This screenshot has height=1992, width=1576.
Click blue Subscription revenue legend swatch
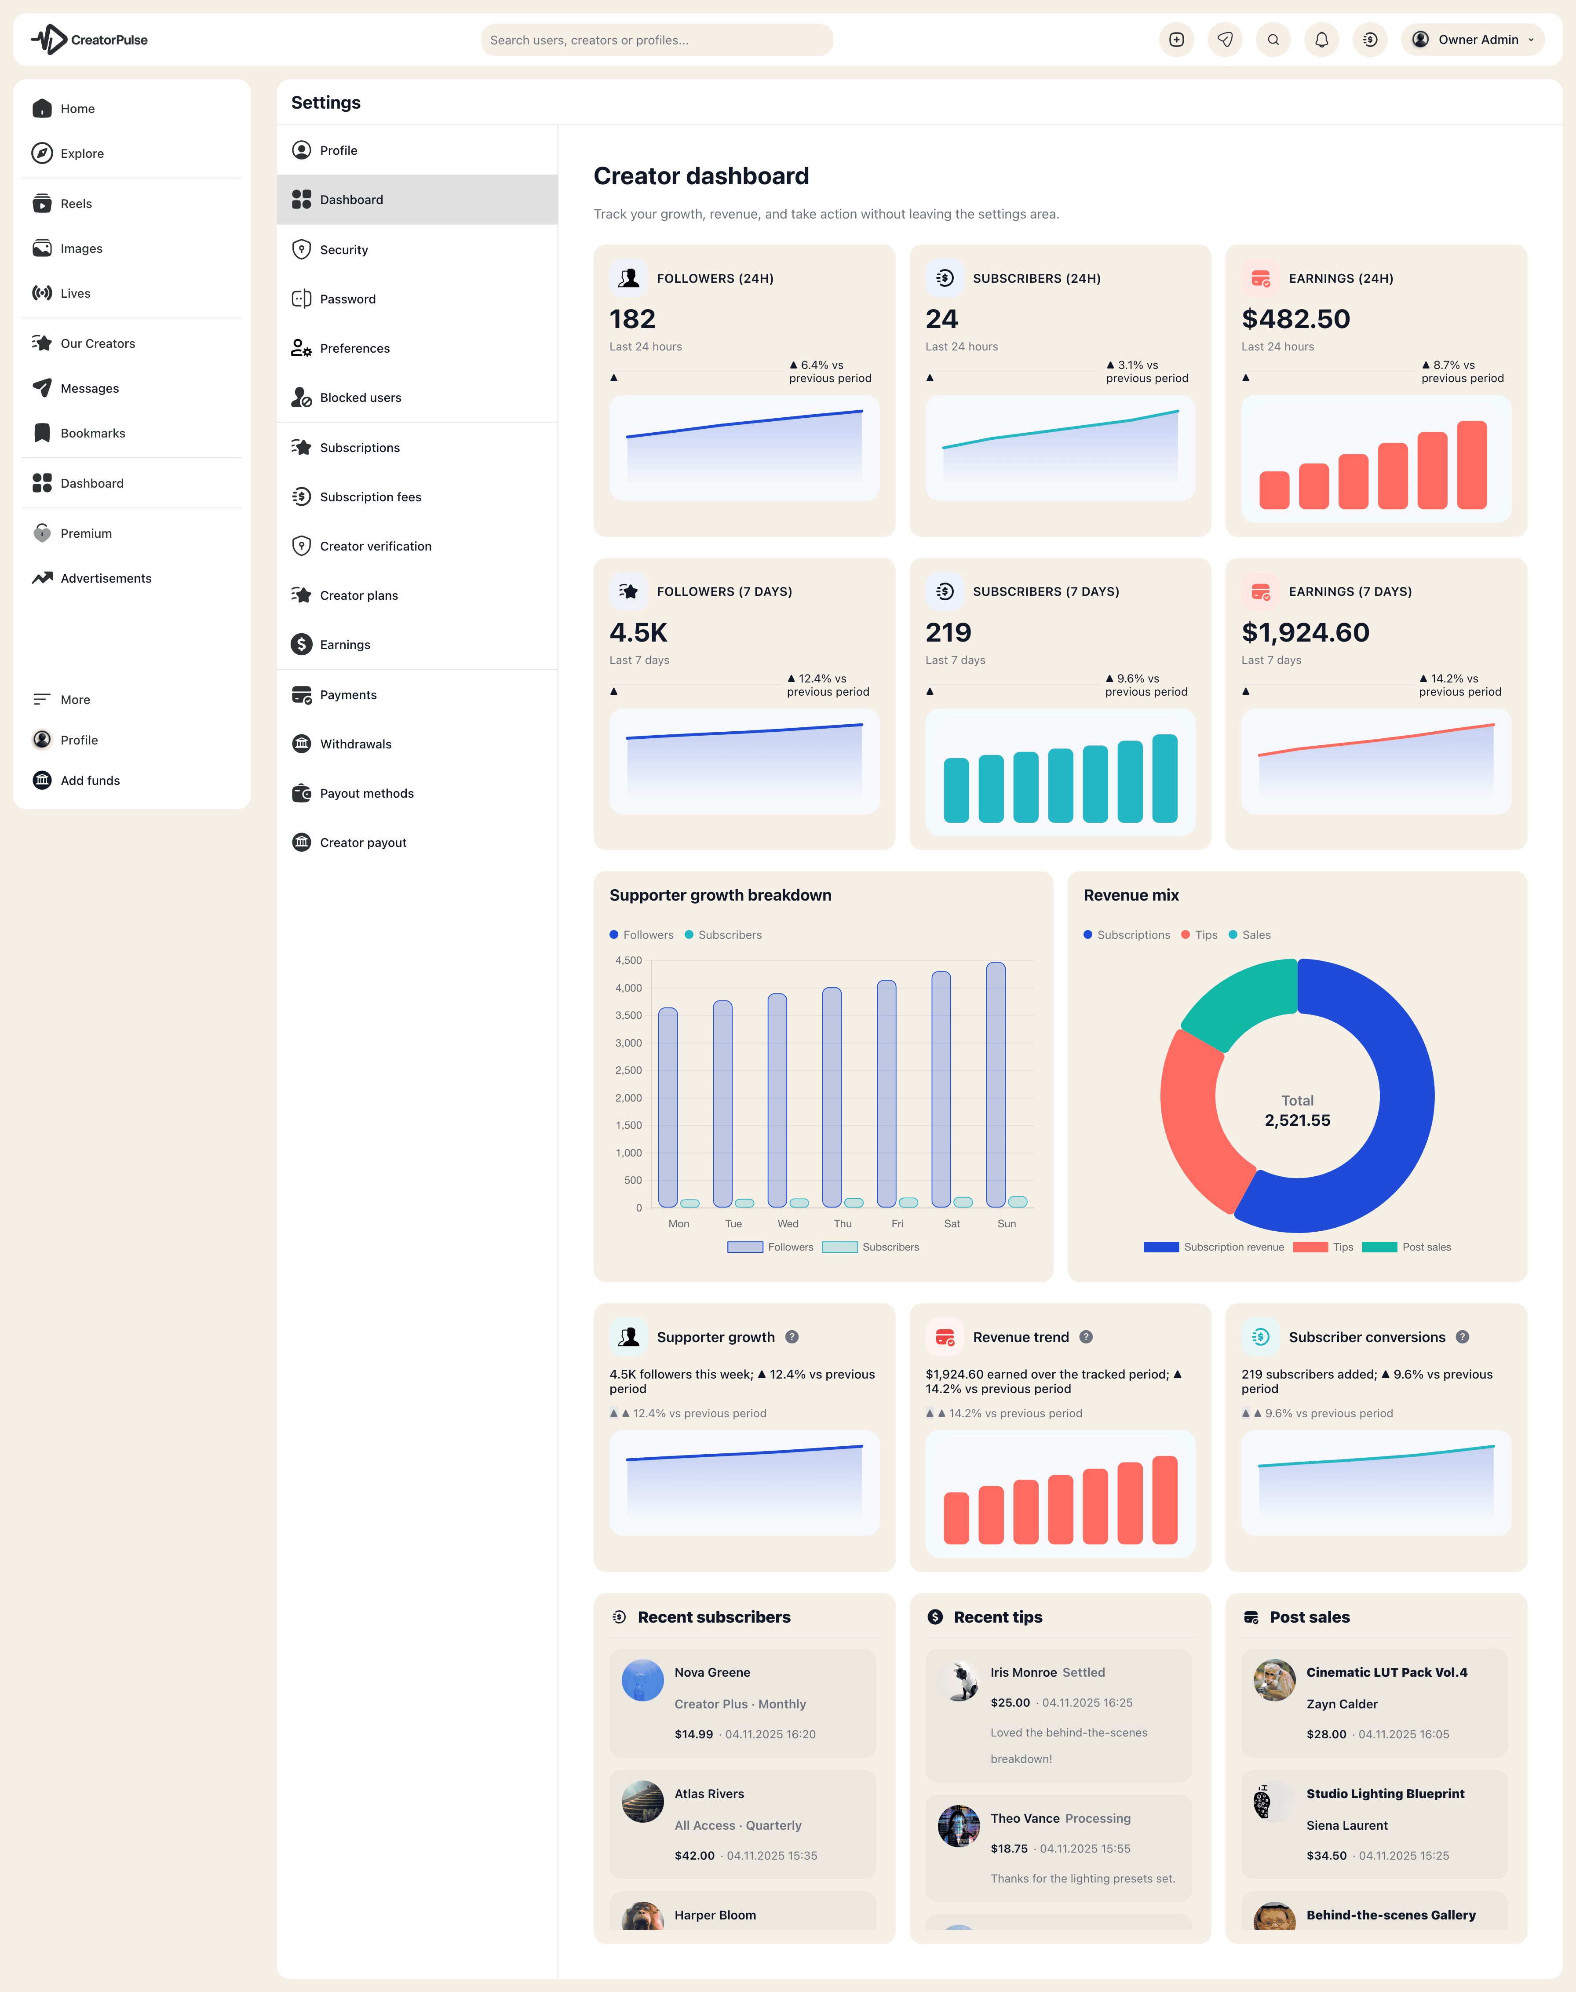click(1161, 1247)
